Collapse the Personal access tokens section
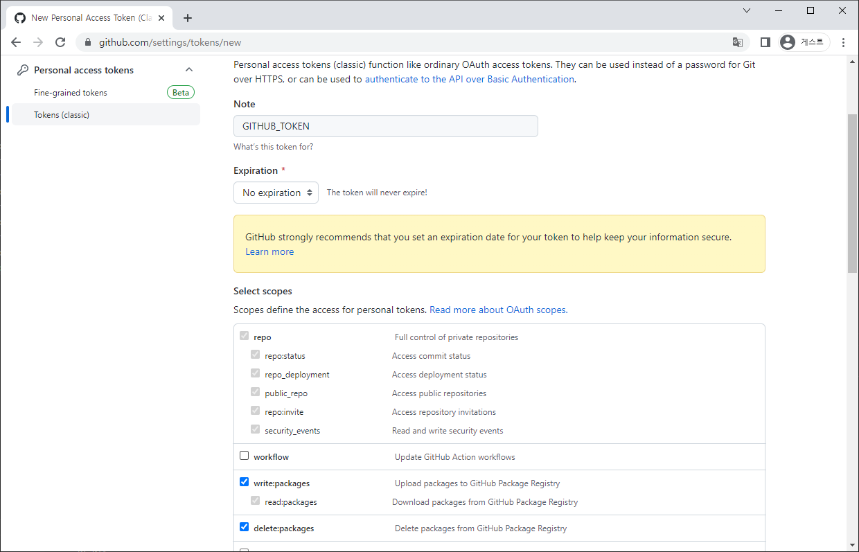 [189, 70]
